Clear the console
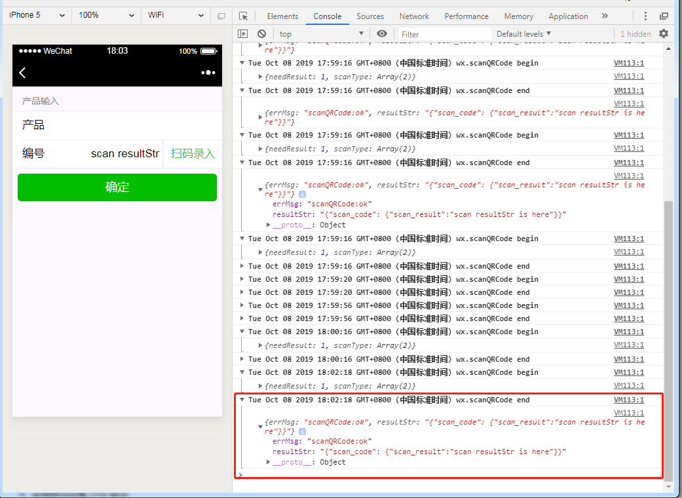The image size is (682, 498). tap(261, 34)
